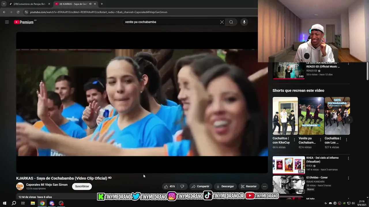Open short 'Cochalitos | con Los...'
This screenshot has height=207, width=369.
[x=337, y=116]
